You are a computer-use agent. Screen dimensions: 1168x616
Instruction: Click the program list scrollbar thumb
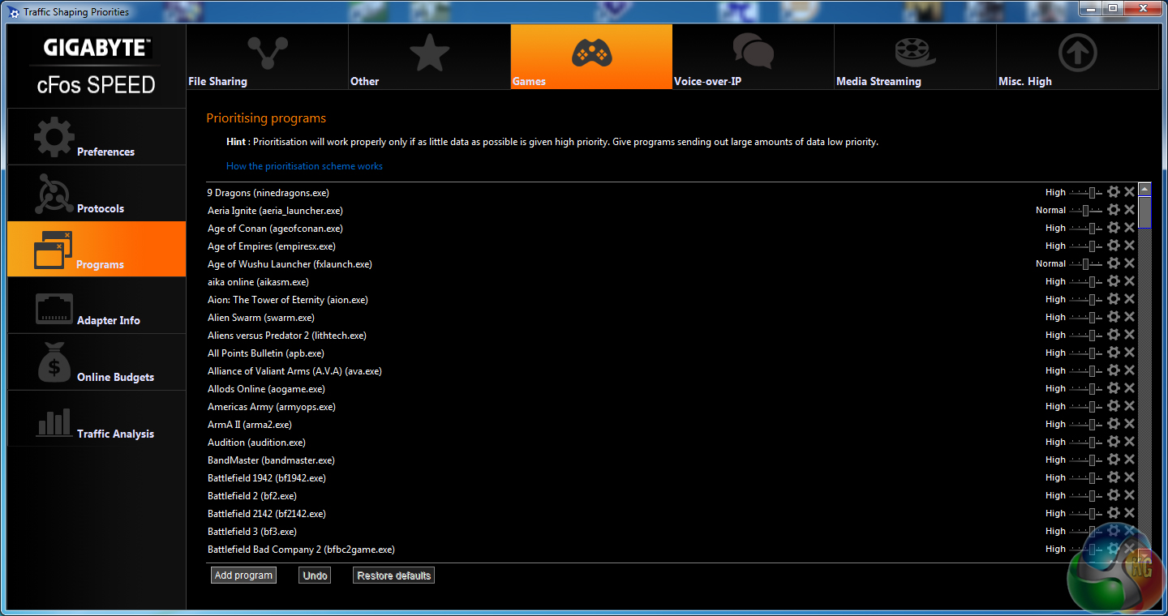pos(1144,212)
